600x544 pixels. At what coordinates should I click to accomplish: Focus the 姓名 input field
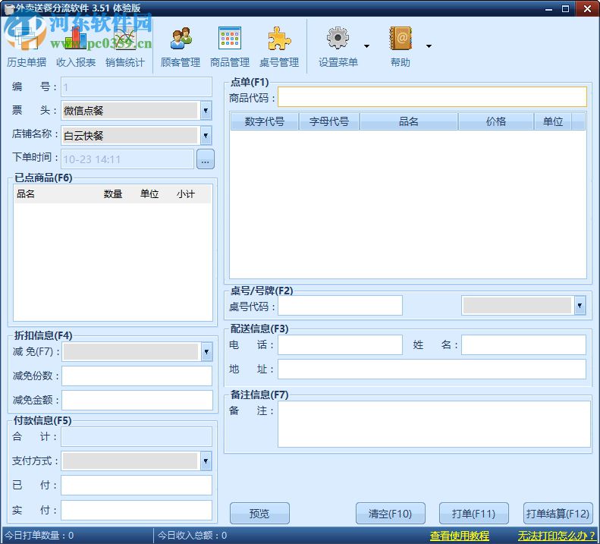(523, 345)
